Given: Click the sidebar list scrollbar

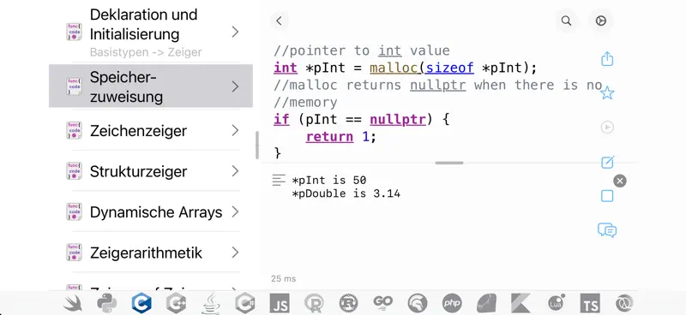Looking at the screenshot, I should tap(257, 145).
